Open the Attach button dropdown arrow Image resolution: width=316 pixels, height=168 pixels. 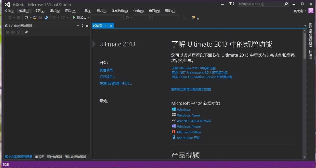pos(88,18)
